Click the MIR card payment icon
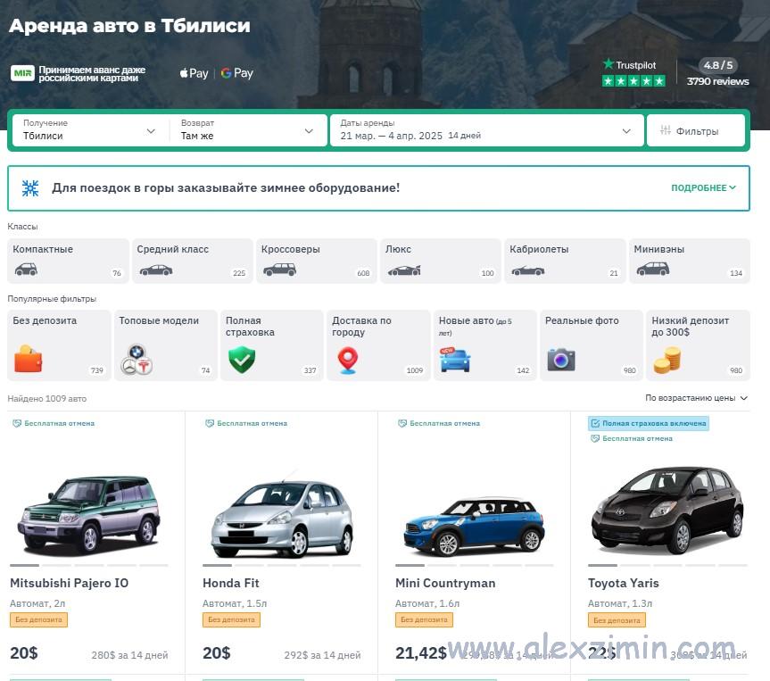Screen dimensions: 770x681 click(22, 73)
